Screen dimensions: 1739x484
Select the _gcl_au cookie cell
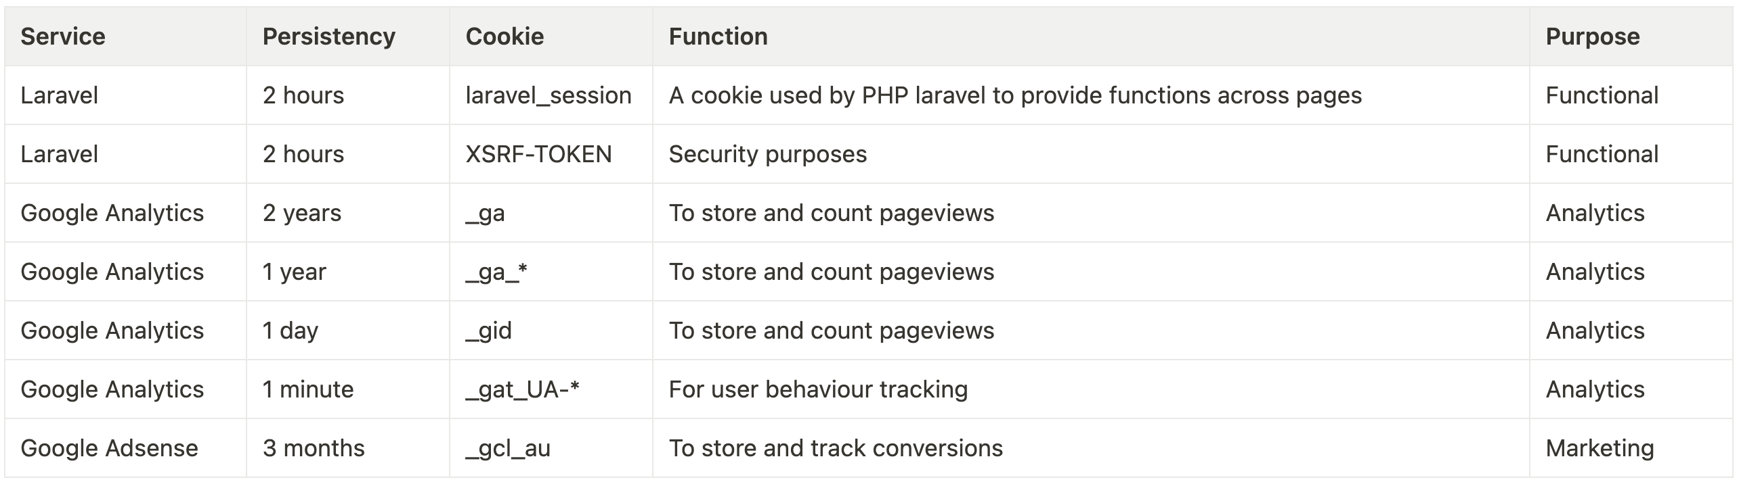coord(551,448)
